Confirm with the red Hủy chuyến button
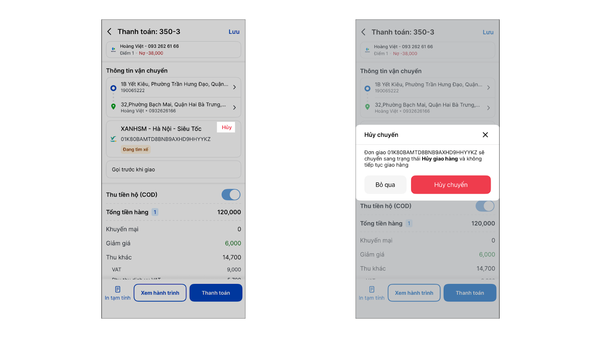The image size is (601, 338). [x=451, y=185]
